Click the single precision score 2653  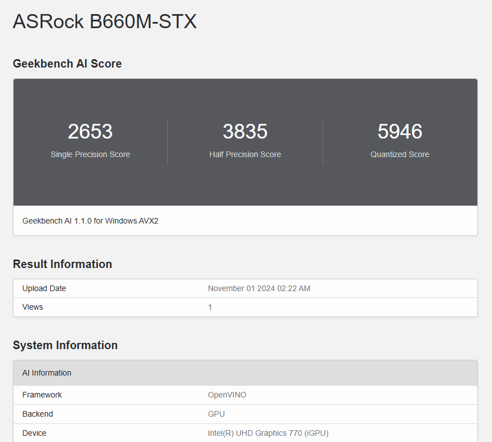(x=90, y=131)
